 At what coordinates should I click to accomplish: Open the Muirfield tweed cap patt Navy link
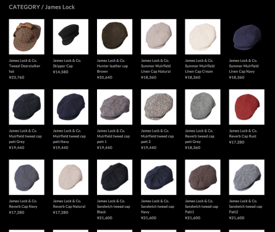[69, 136]
